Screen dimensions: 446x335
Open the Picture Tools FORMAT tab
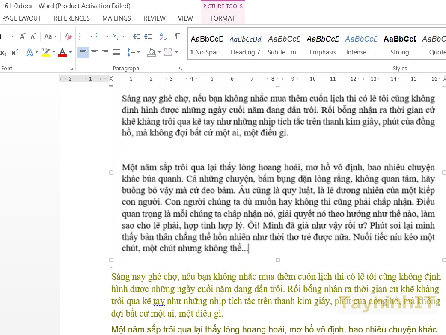223,18
